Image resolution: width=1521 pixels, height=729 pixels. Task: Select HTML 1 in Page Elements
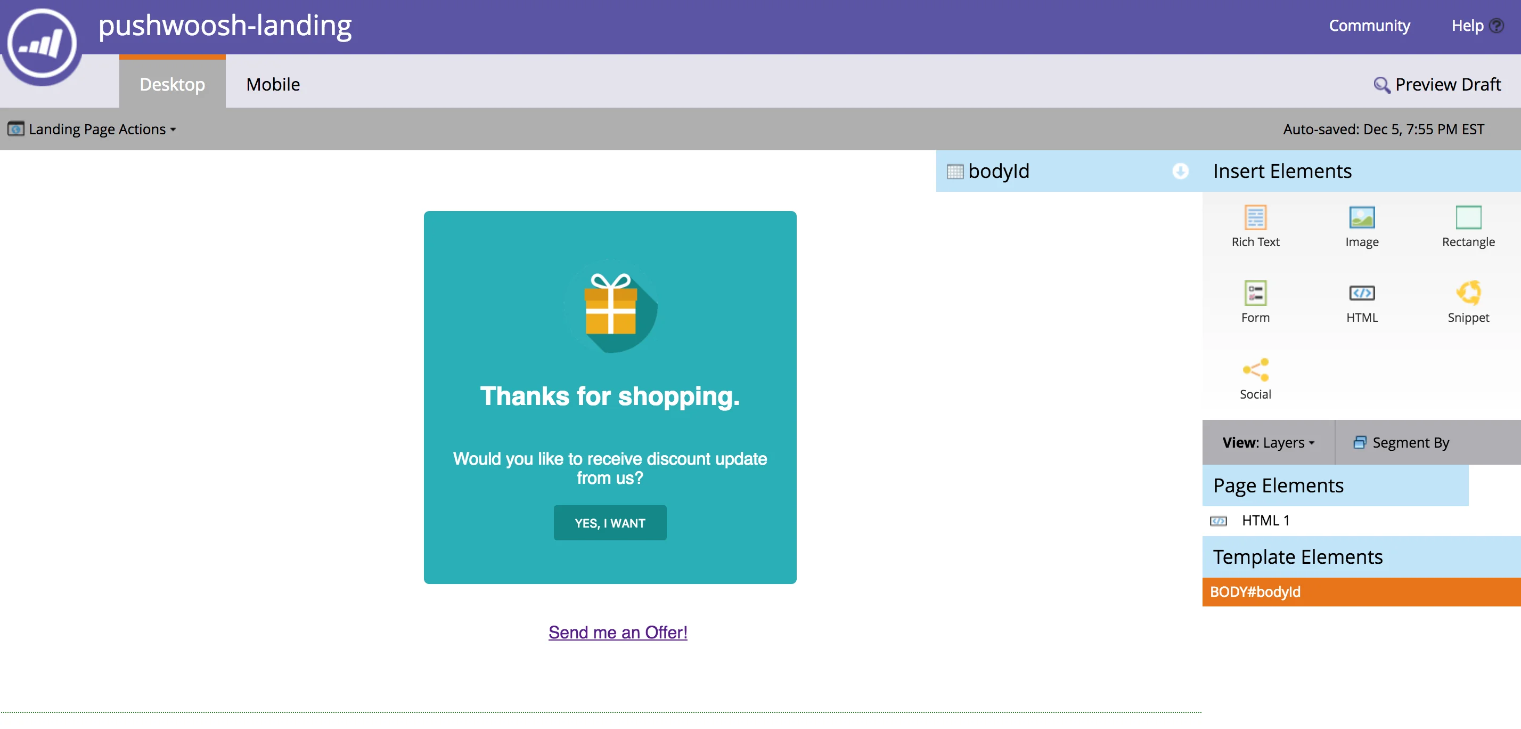coord(1265,521)
